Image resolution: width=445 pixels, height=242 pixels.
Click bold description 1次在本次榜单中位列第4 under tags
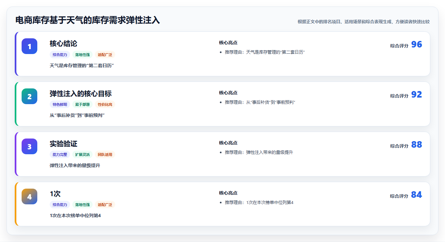75,216
